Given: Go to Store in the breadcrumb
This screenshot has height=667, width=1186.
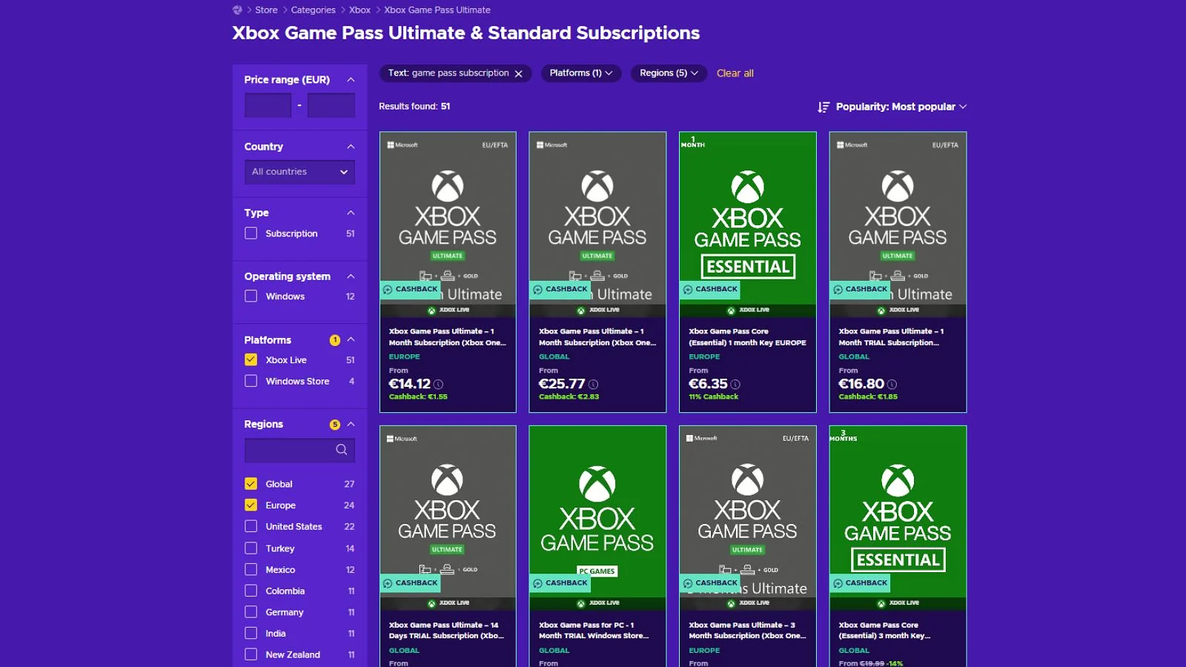Looking at the screenshot, I should (266, 10).
